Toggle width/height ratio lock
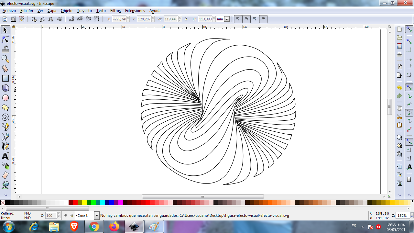 pyautogui.click(x=186, y=19)
